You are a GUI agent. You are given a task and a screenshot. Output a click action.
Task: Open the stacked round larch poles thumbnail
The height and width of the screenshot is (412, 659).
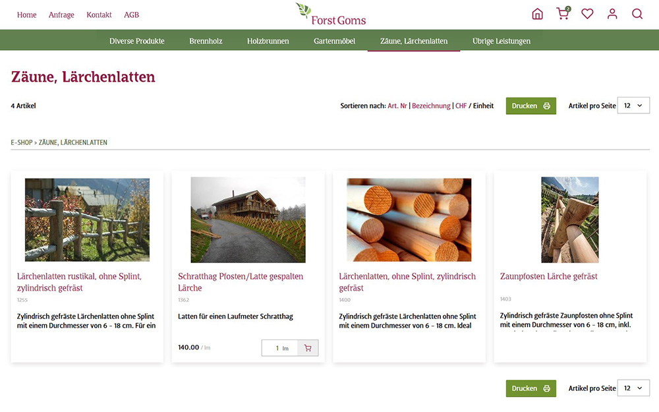[x=409, y=220]
